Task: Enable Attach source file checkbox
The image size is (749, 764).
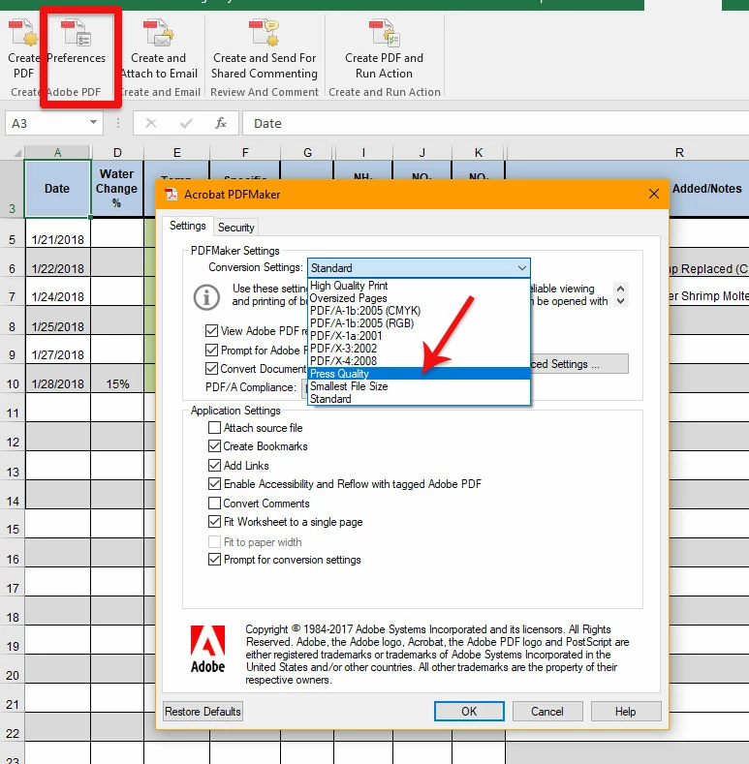Action: click(214, 427)
